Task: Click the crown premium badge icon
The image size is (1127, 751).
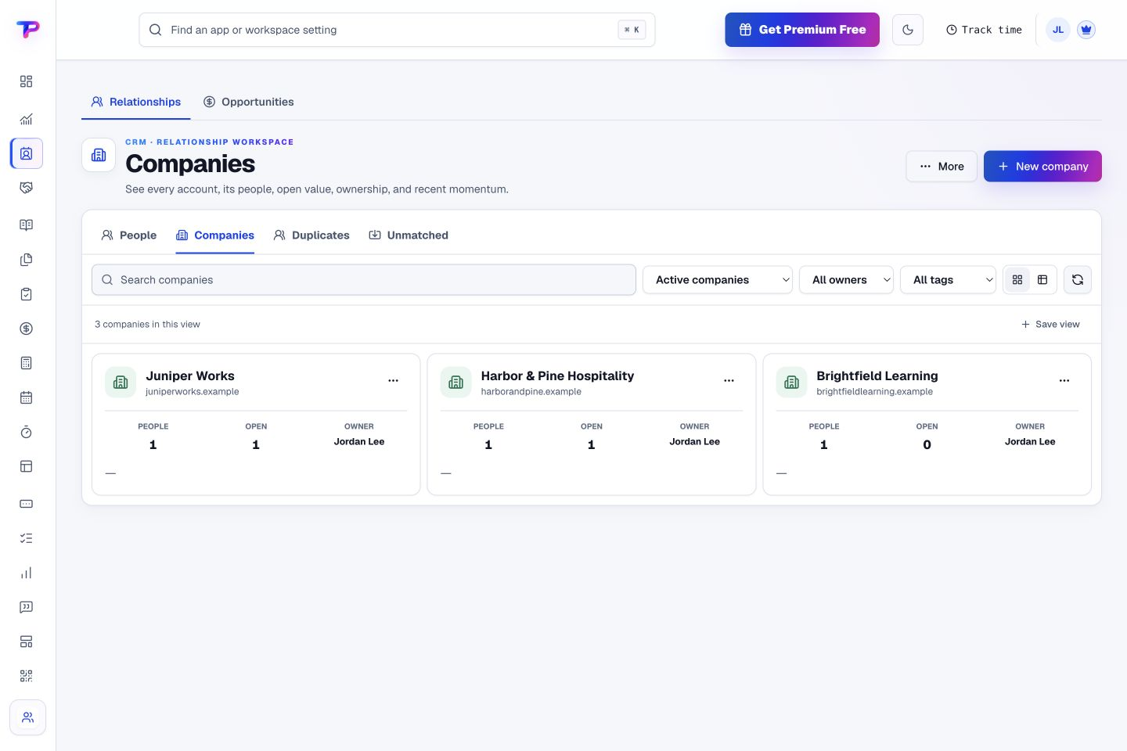Action: [x=1086, y=30]
